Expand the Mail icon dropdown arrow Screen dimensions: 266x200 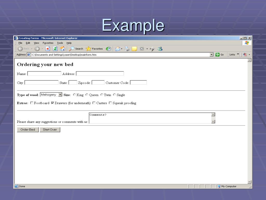tap(122, 49)
